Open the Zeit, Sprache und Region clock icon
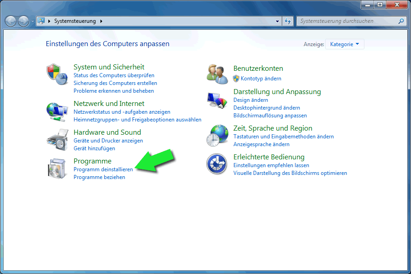The width and height of the screenshot is (411, 274). pyautogui.click(x=217, y=136)
